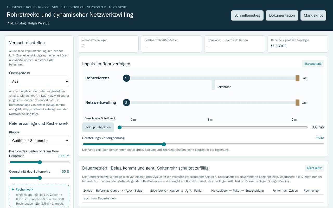Open the Dokumentation button
Image resolution: width=333 pixels, height=208 pixels.
coord(282,15)
